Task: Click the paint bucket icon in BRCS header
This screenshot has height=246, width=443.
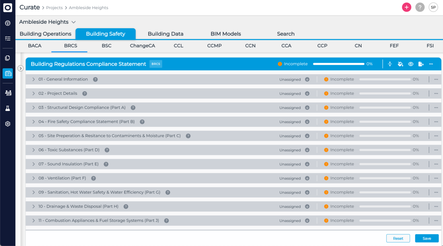Action: (x=400, y=64)
